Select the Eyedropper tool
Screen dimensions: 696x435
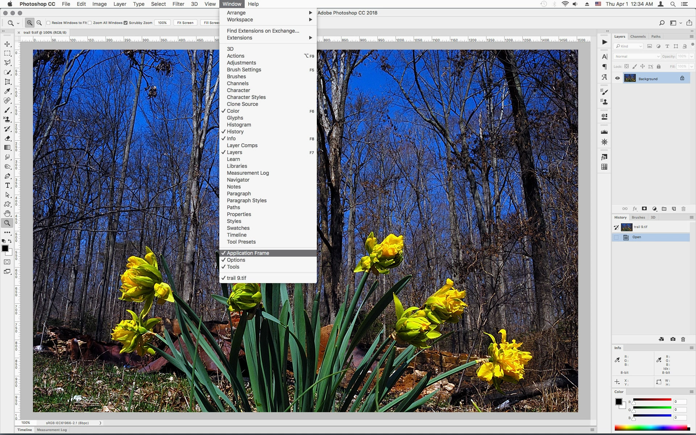7,91
